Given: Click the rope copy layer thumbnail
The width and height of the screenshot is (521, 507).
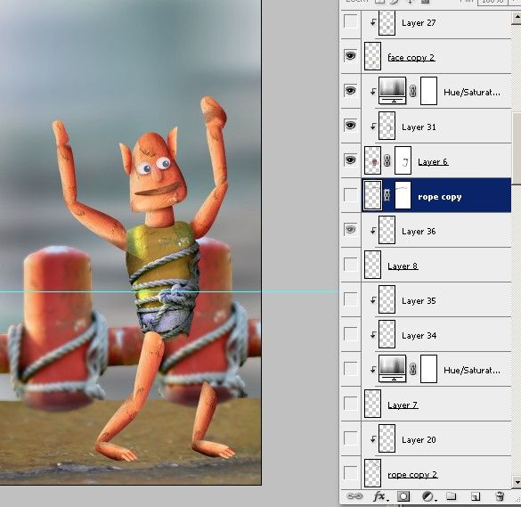Looking at the screenshot, I should click(372, 195).
